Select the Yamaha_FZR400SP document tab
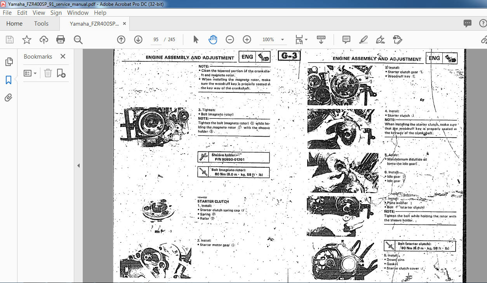 [x=94, y=24]
